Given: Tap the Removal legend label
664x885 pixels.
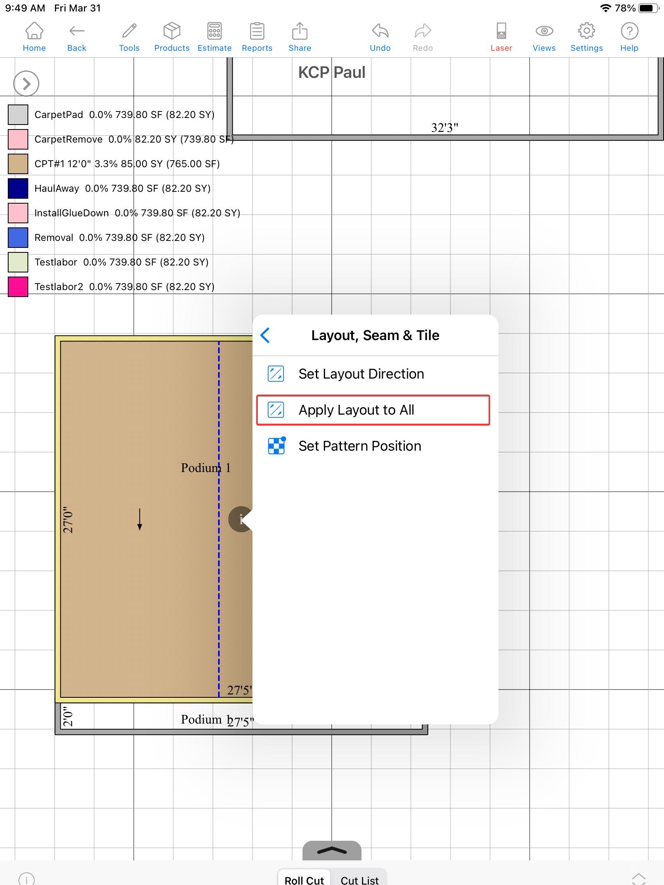Looking at the screenshot, I should [x=120, y=238].
